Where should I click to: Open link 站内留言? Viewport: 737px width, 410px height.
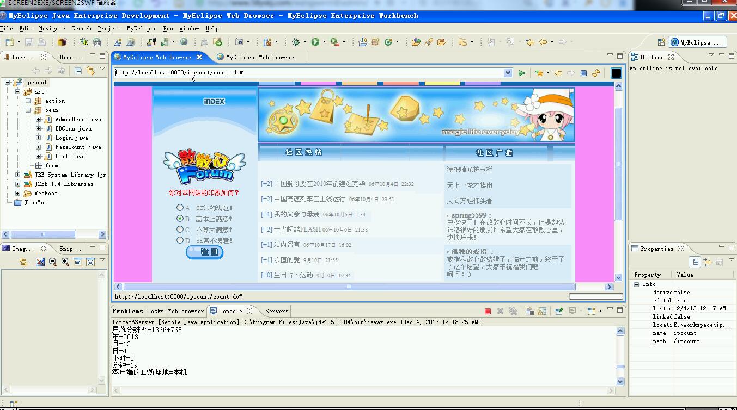[x=287, y=245]
